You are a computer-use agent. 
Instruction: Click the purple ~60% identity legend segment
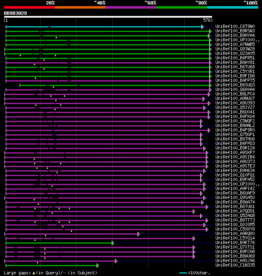131,7
